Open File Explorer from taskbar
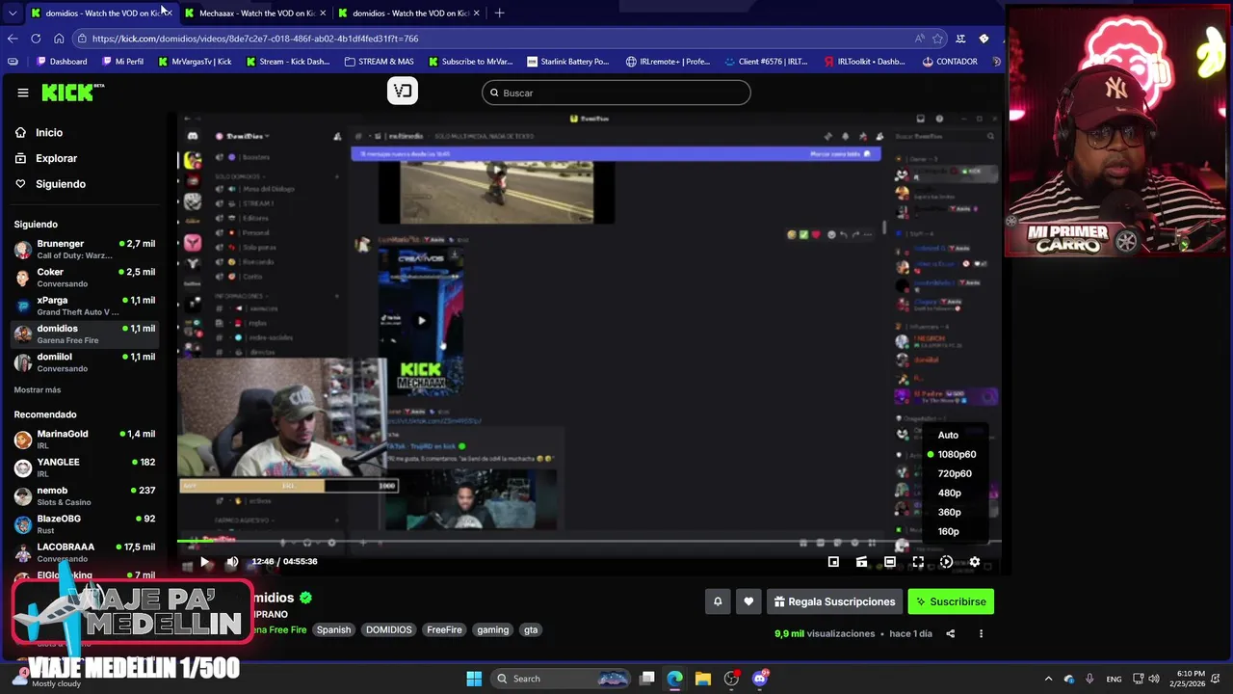This screenshot has width=1233, height=694. (x=703, y=679)
